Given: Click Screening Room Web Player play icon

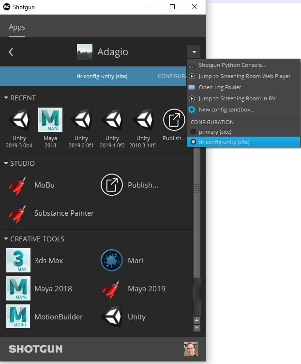Looking at the screenshot, I should 192,76.
